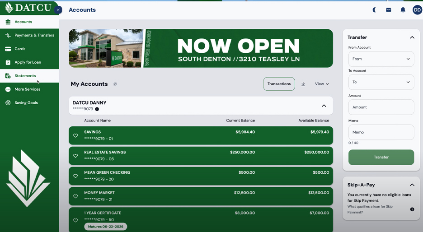Click the $12,500.00 current balance value
This screenshot has height=232, width=423.
(244, 193)
